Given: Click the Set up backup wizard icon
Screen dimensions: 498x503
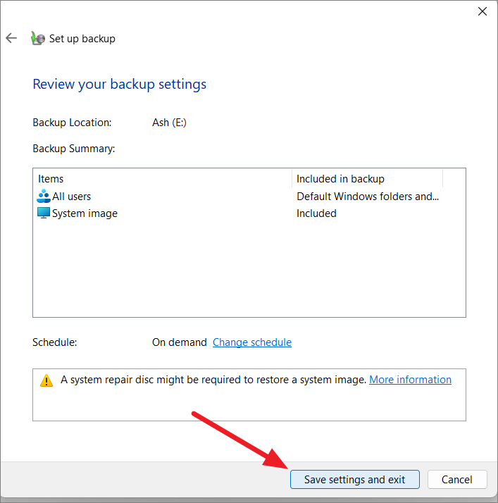Looking at the screenshot, I should 38,38.
